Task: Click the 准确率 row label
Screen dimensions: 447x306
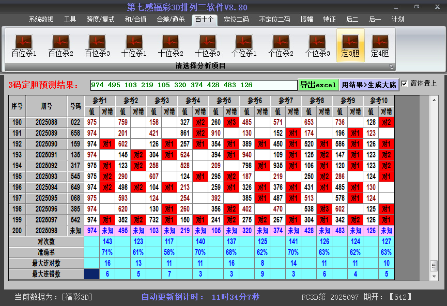Action: pyautogui.click(x=46, y=252)
